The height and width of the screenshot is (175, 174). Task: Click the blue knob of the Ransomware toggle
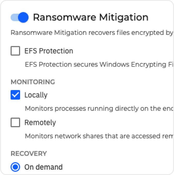point(23,17)
